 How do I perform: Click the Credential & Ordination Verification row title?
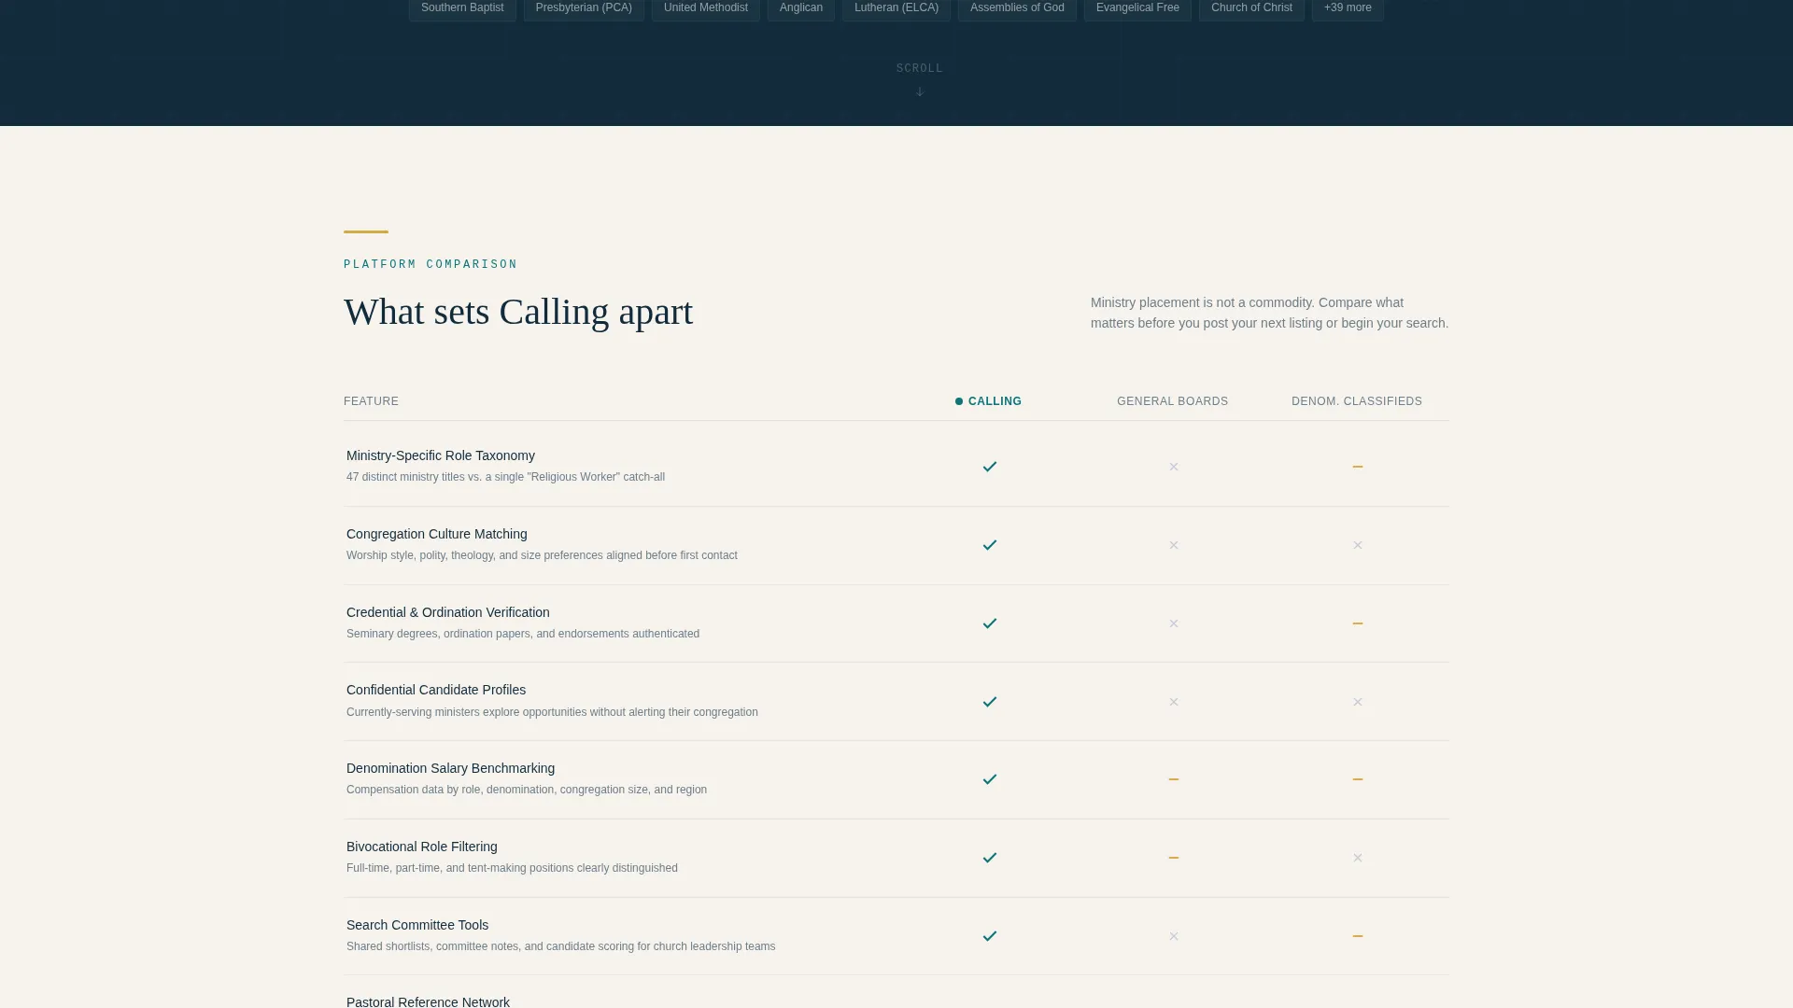pyautogui.click(x=448, y=612)
